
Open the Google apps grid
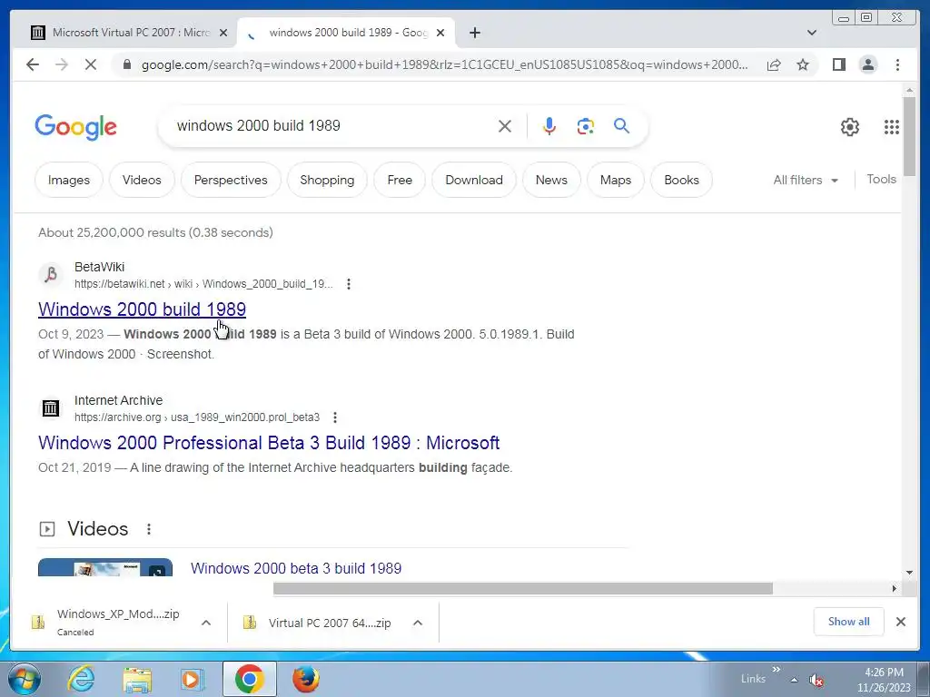(892, 127)
